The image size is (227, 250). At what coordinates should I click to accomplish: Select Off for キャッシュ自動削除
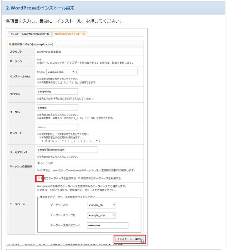(47, 163)
